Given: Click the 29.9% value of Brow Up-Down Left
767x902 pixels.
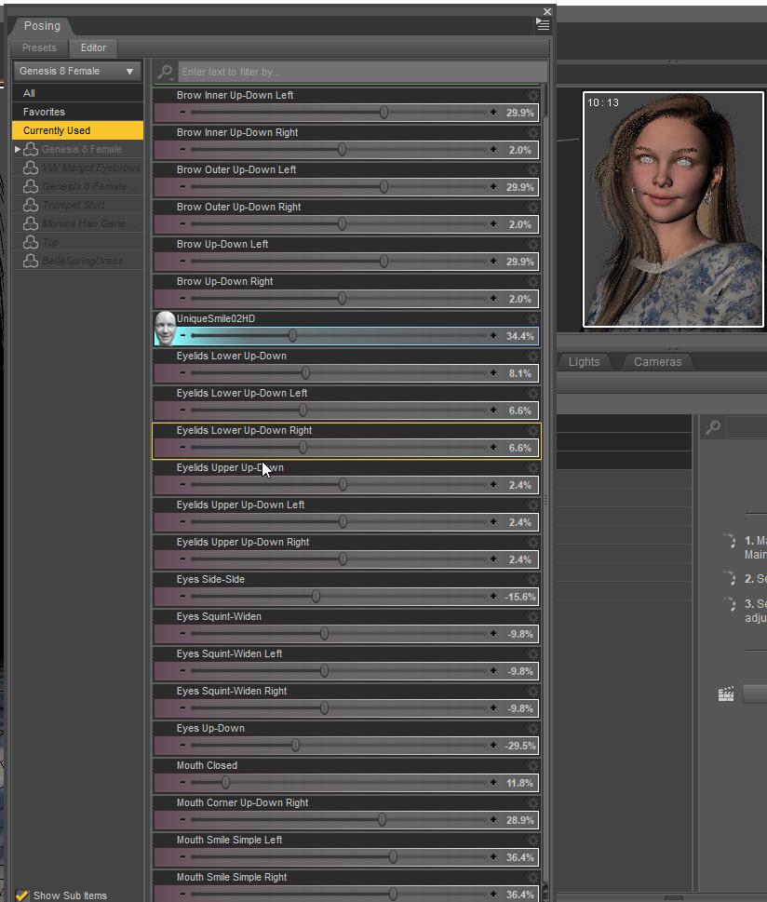Looking at the screenshot, I should tap(520, 262).
